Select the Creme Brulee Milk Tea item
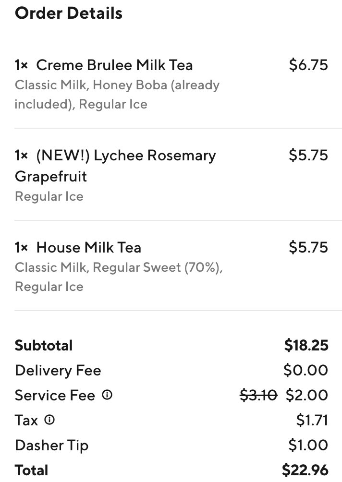Image resolution: width=342 pixels, height=482 pixels. pos(114,65)
